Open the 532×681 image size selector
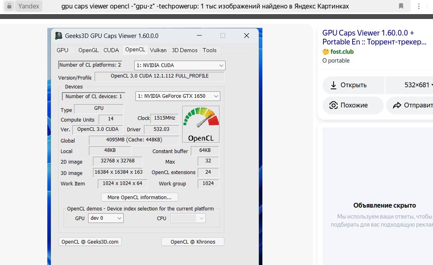The width and height of the screenshot is (433, 265). click(409, 85)
